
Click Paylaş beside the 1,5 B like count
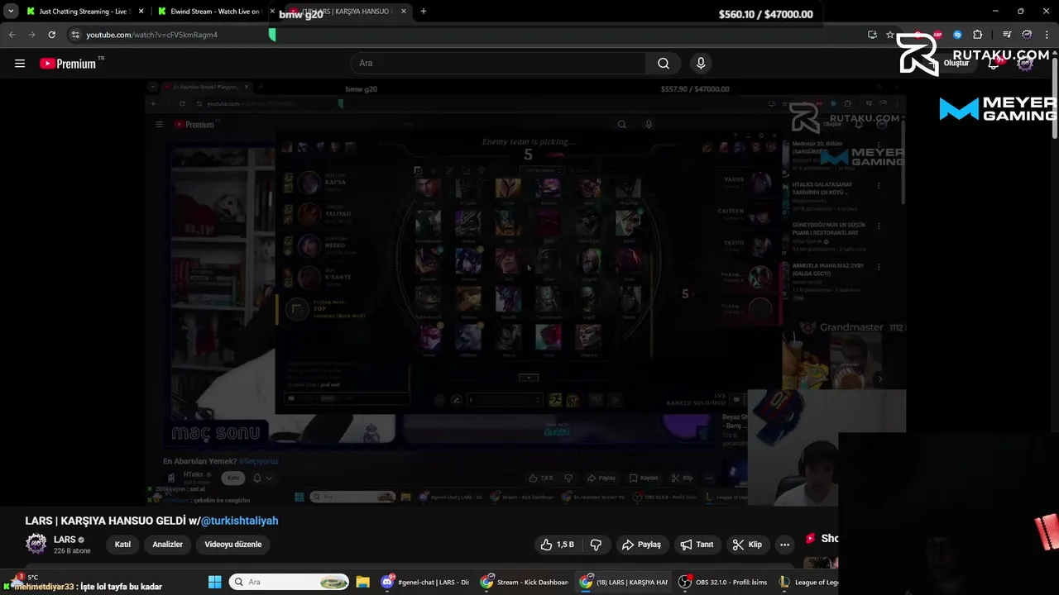point(641,545)
